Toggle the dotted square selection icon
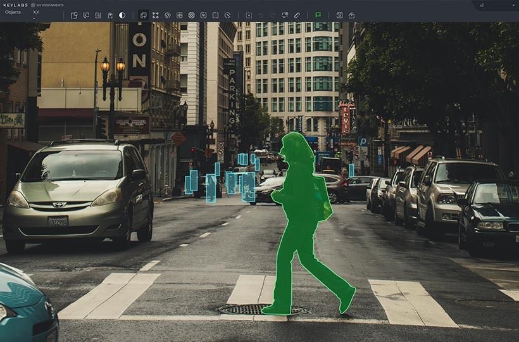 (249, 15)
